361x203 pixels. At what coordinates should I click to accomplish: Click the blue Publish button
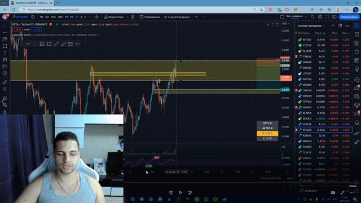[x=349, y=17]
